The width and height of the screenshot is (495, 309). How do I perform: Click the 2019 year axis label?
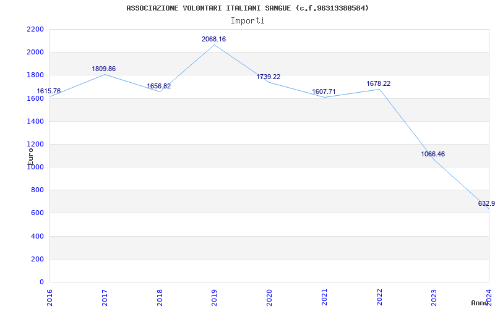coord(215,298)
